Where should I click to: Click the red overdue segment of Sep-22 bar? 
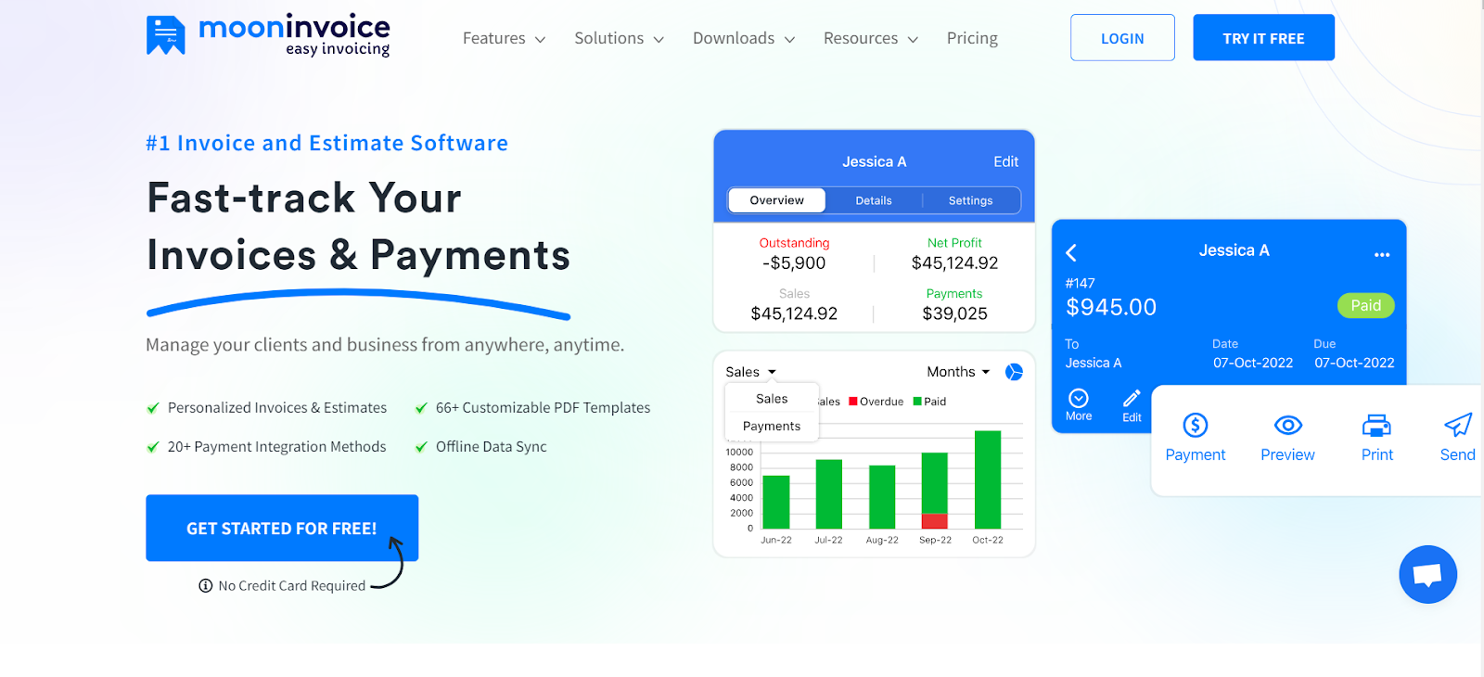pyautogui.click(x=935, y=521)
